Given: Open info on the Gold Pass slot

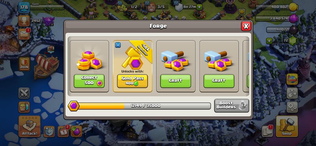Looking at the screenshot, I should click(x=118, y=45).
